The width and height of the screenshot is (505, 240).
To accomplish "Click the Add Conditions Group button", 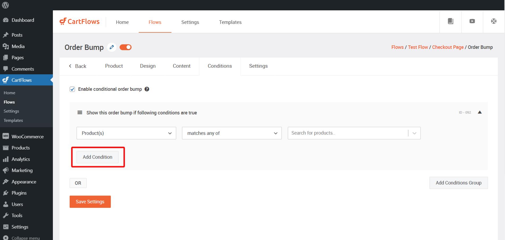I will point(458,183).
